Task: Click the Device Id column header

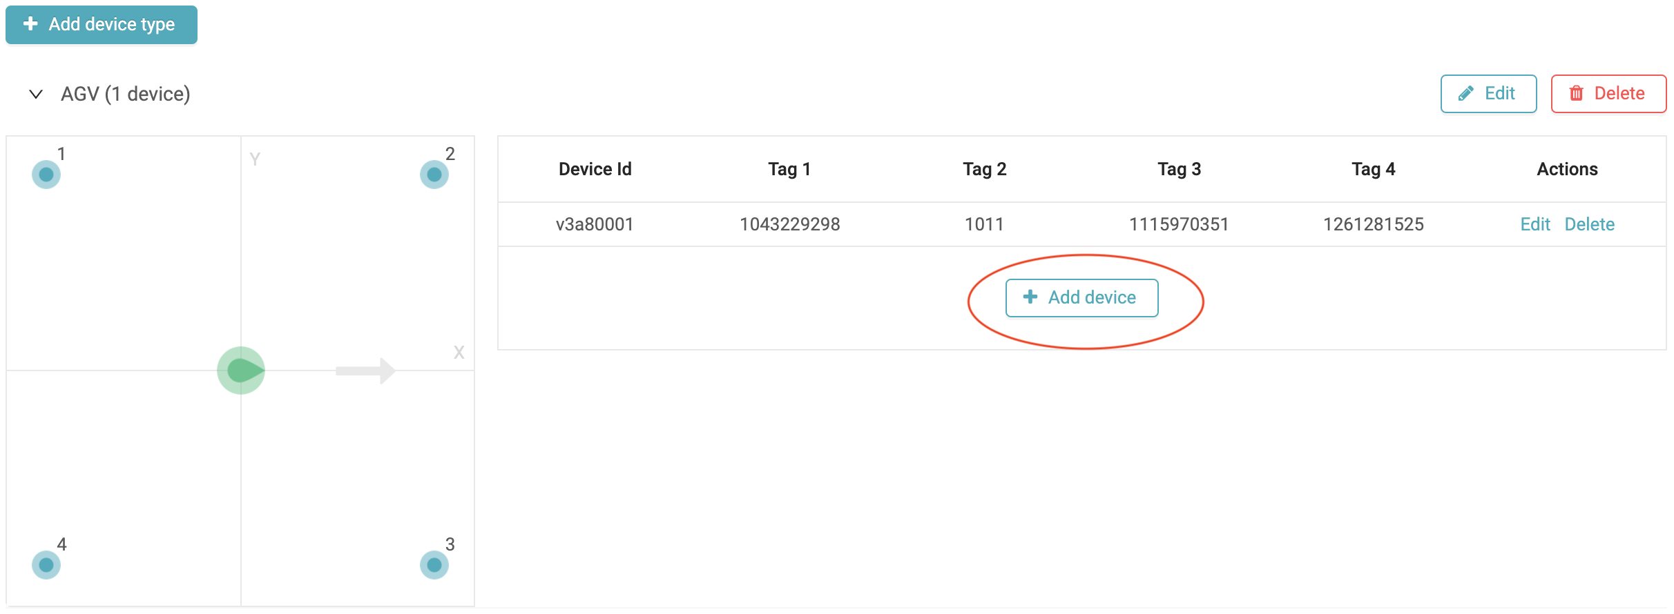Action: click(x=595, y=169)
